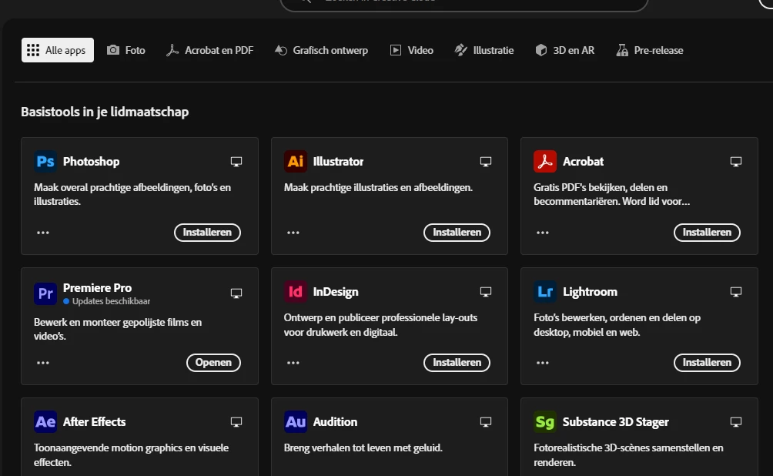The image size is (773, 476).
Task: Install Illustrator with its Installeren button
Action: tap(457, 233)
